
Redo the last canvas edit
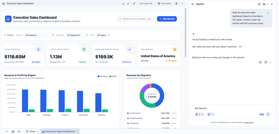point(128,4)
